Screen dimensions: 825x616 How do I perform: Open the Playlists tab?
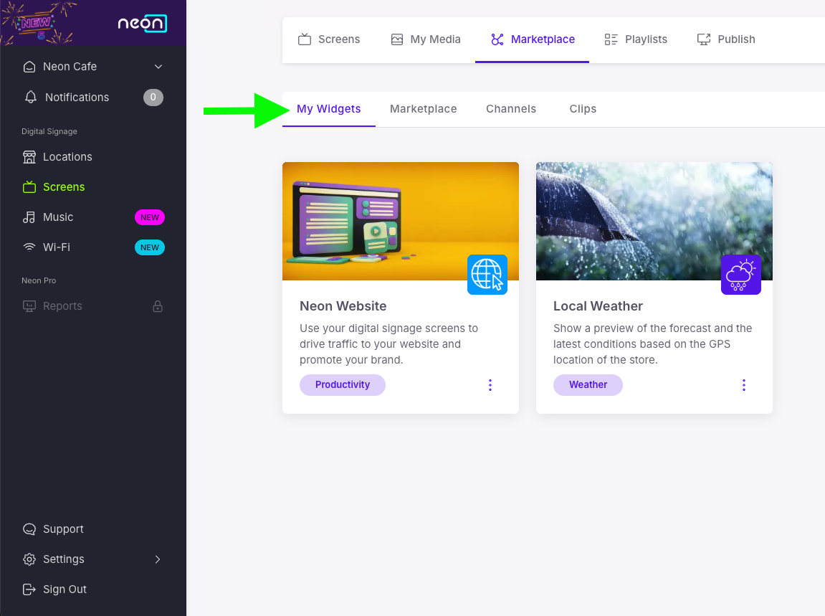(x=636, y=39)
